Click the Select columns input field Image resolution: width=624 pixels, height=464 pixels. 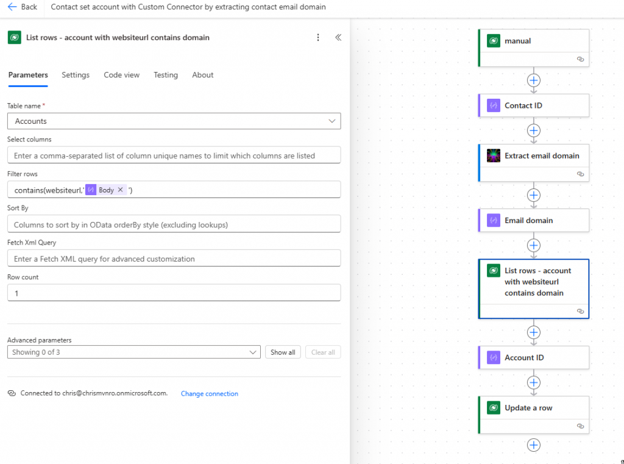(x=174, y=155)
